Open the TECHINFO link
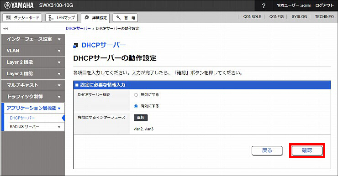Screen dimensions: 338x176 click(324, 16)
